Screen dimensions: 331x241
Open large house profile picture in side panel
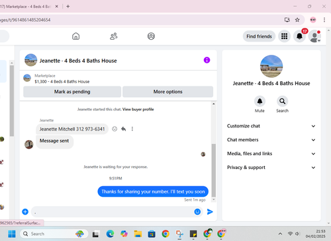pyautogui.click(x=271, y=66)
